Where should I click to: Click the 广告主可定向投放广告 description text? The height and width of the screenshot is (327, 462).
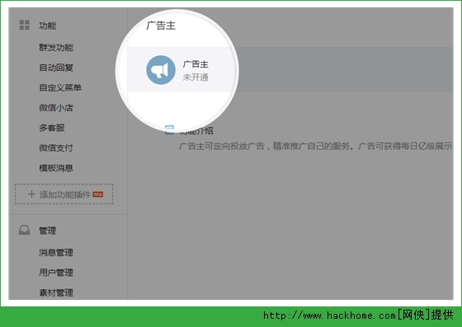point(315,146)
